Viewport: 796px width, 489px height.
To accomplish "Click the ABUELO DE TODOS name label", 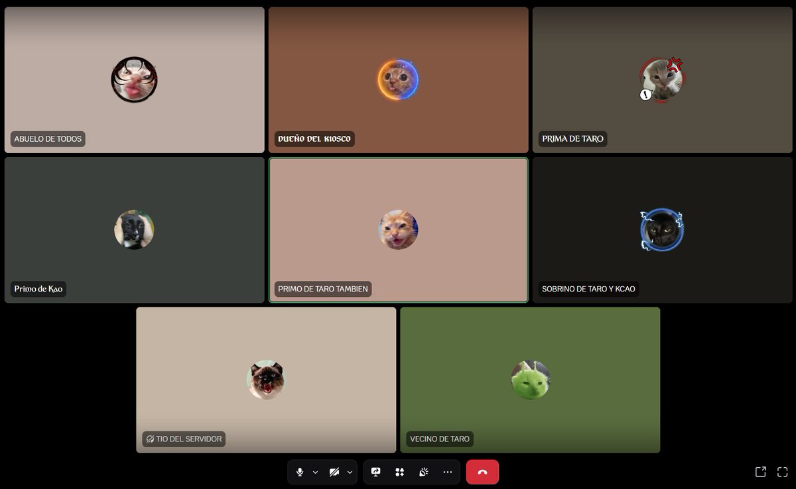I will coord(48,139).
